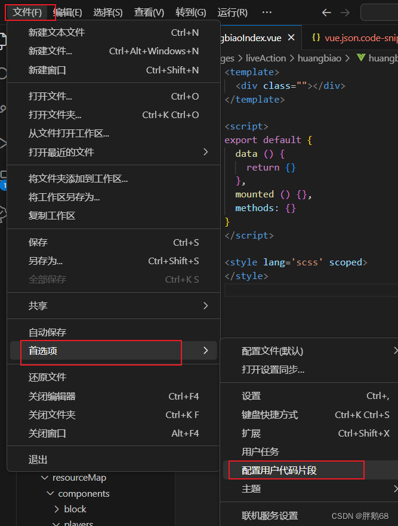Open 设置 from preferences submenu
This screenshot has height=526, width=398.
(x=310, y=396)
